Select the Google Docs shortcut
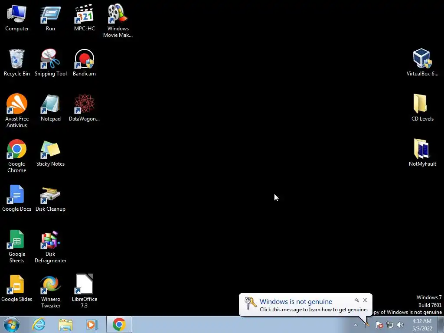This screenshot has width=444, height=333. [x=17, y=198]
